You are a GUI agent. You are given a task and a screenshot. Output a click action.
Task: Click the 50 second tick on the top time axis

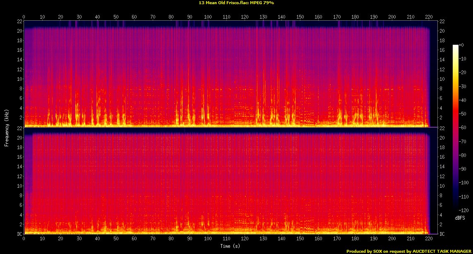[x=116, y=17]
